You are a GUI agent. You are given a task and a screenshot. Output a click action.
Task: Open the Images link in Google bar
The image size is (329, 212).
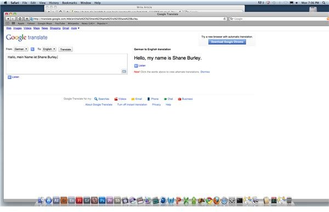point(17,28)
